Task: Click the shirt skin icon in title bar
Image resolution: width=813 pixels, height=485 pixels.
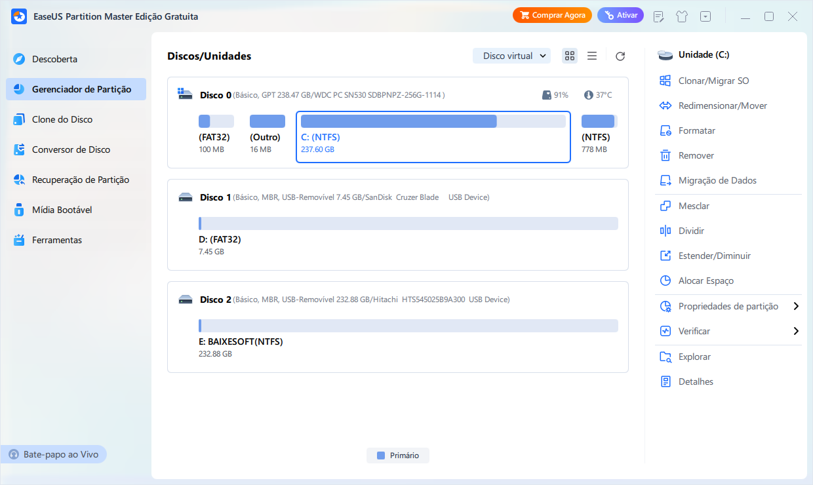Action: 682,16
